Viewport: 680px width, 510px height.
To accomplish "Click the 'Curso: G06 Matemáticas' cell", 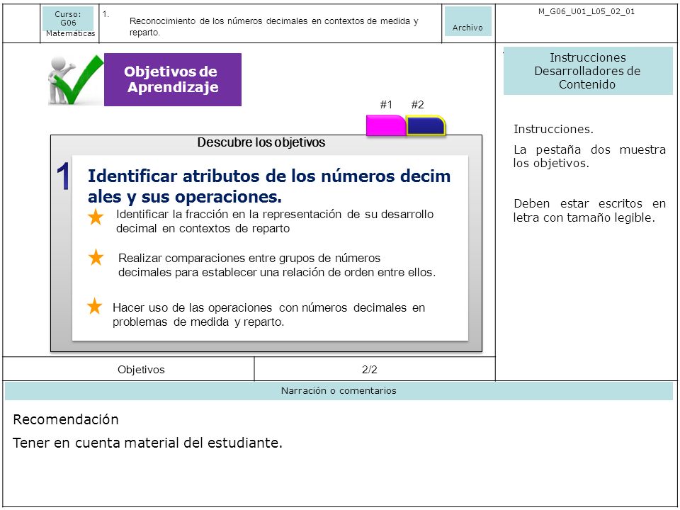I will (70, 23).
